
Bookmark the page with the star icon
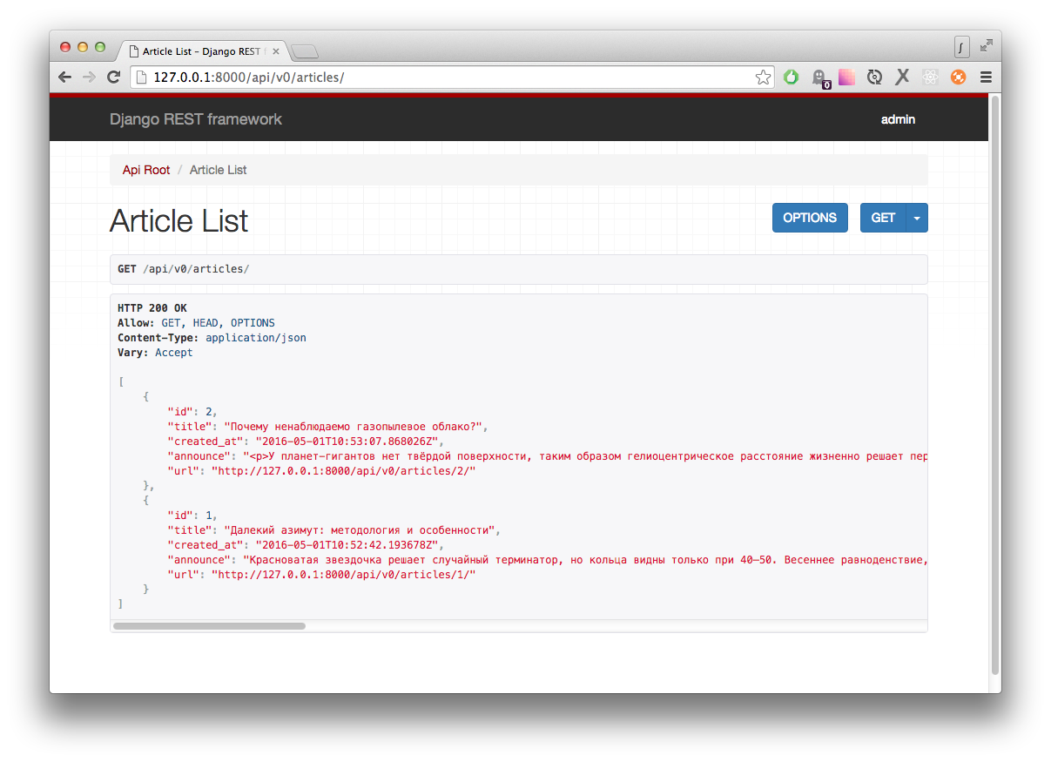click(x=763, y=77)
